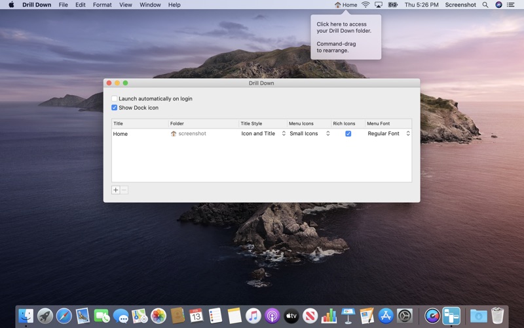Launch Safari from the Dock
The height and width of the screenshot is (328, 524).
pos(64,316)
